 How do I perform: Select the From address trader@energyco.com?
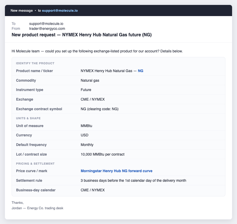[x=47, y=29]
